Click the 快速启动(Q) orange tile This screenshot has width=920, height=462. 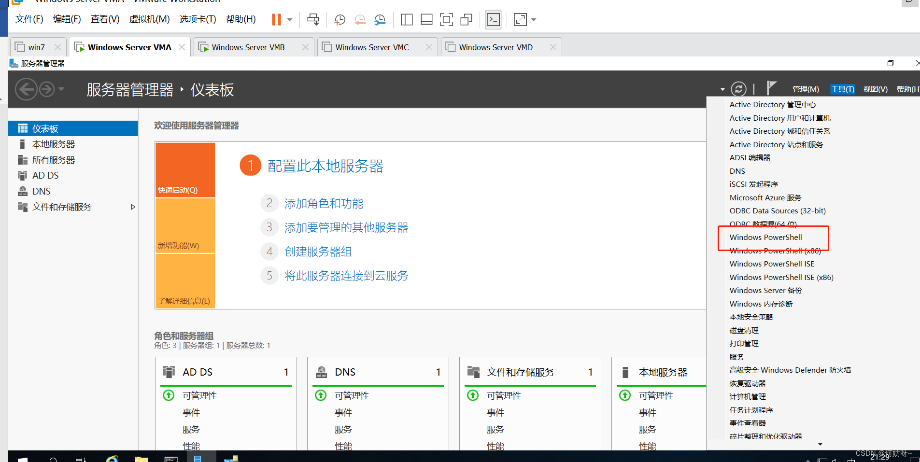185,170
